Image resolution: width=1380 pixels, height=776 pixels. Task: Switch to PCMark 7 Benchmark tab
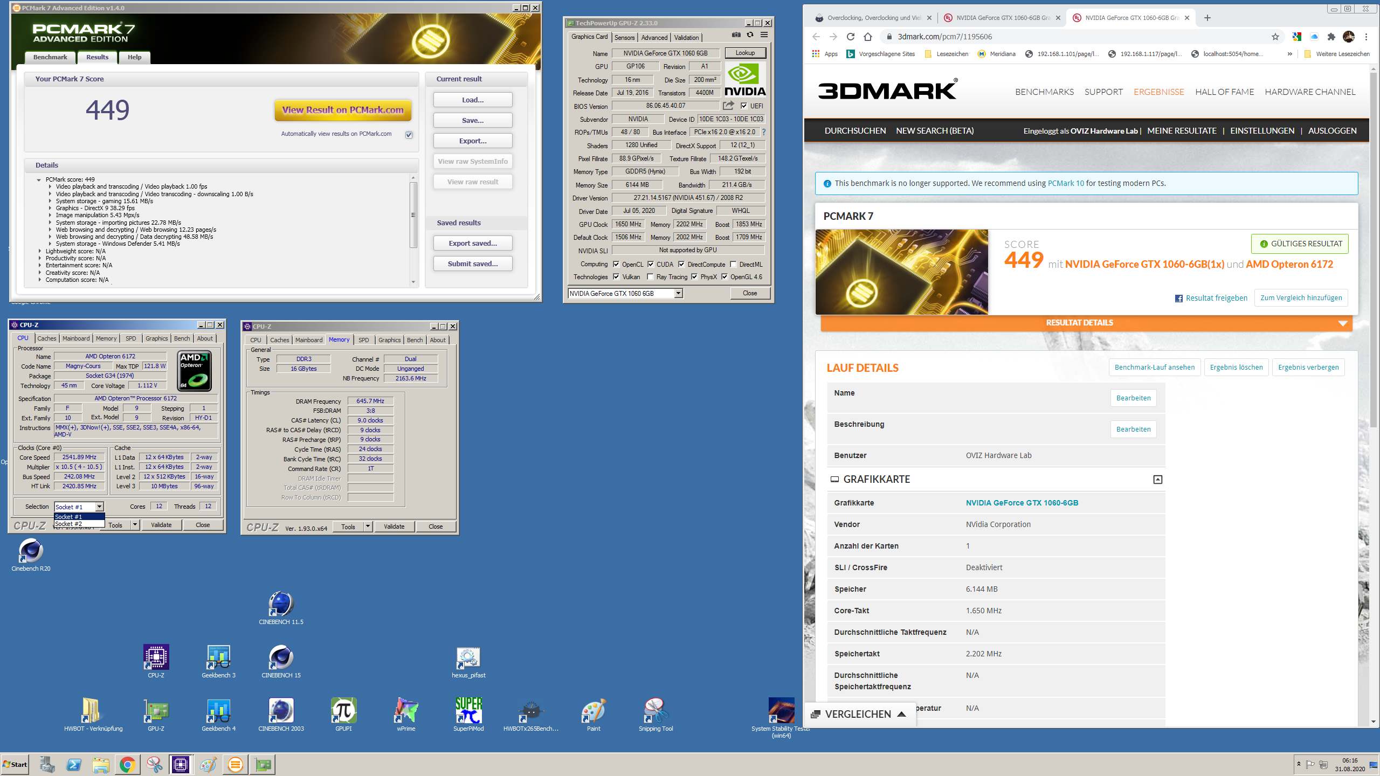click(x=50, y=57)
